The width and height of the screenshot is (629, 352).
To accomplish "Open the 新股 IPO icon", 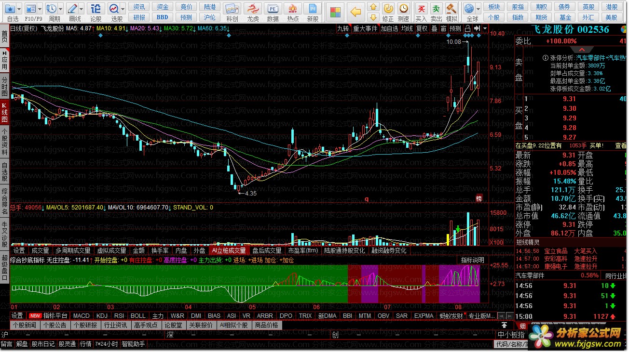I will [x=313, y=9].
